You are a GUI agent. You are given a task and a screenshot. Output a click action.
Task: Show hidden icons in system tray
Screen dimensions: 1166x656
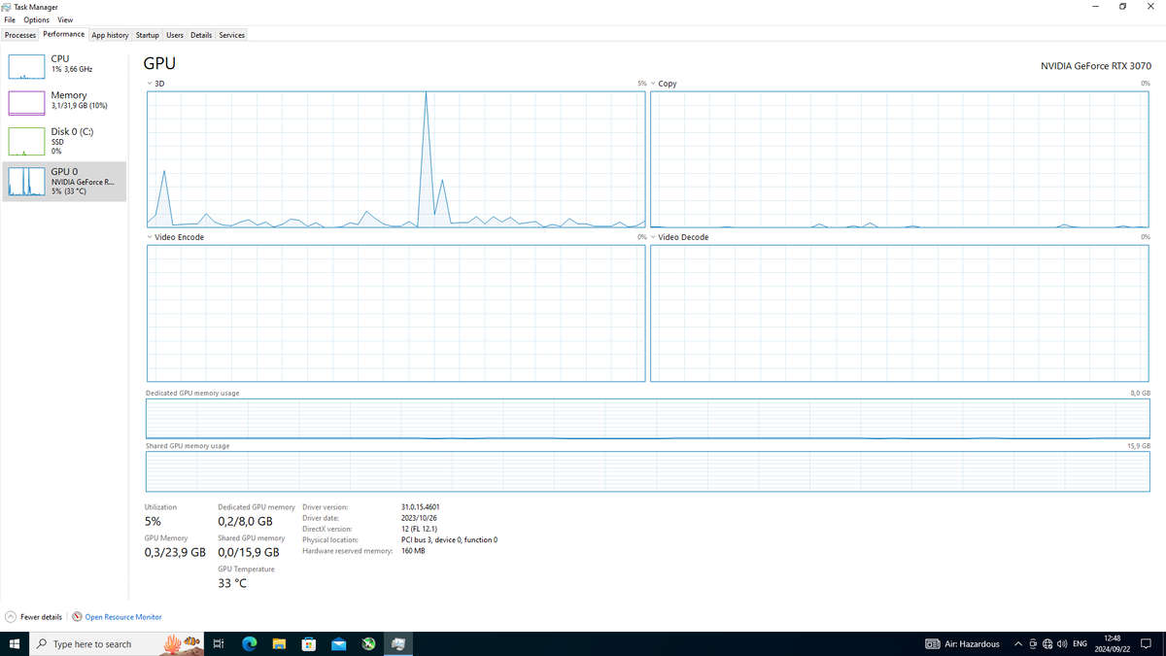point(1017,643)
